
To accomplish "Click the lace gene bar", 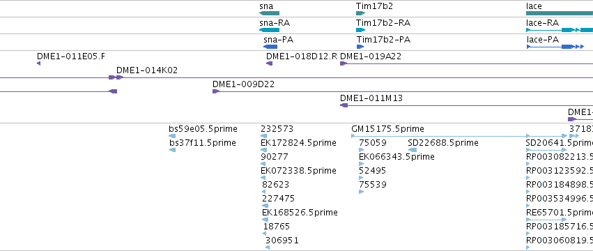I will (560, 13).
